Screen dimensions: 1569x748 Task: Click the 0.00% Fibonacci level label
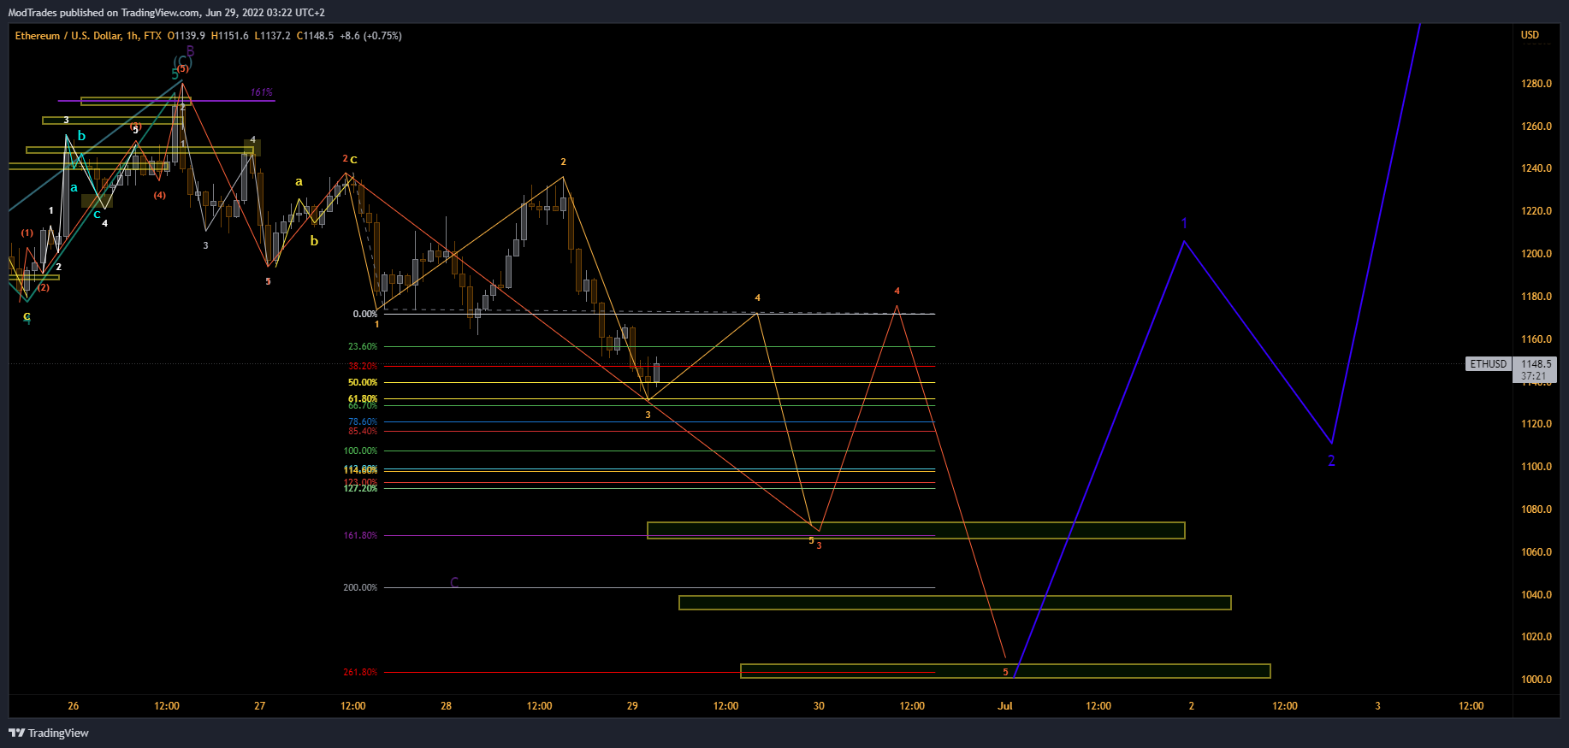click(x=365, y=314)
